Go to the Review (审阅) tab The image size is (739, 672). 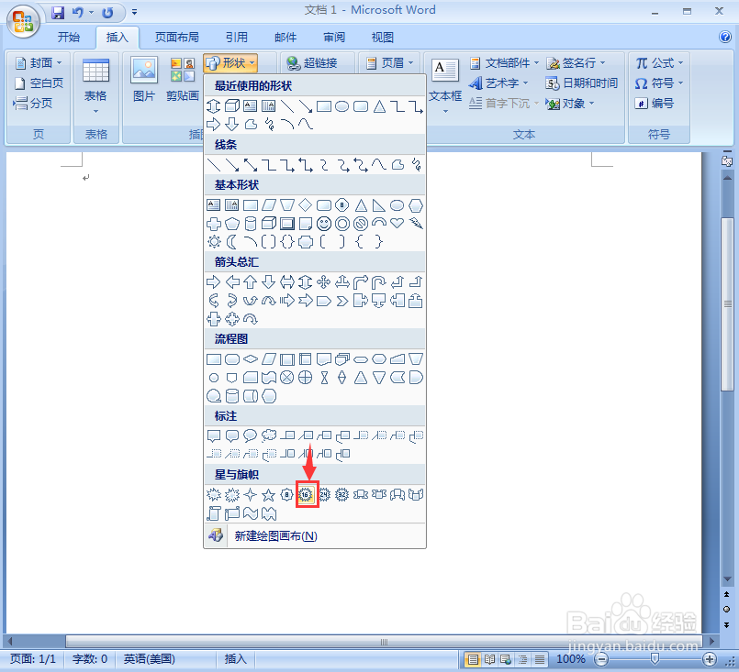point(333,37)
